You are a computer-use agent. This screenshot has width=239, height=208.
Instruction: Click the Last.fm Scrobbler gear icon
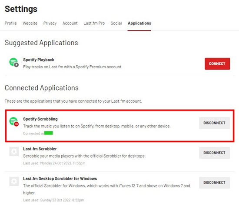(14, 151)
